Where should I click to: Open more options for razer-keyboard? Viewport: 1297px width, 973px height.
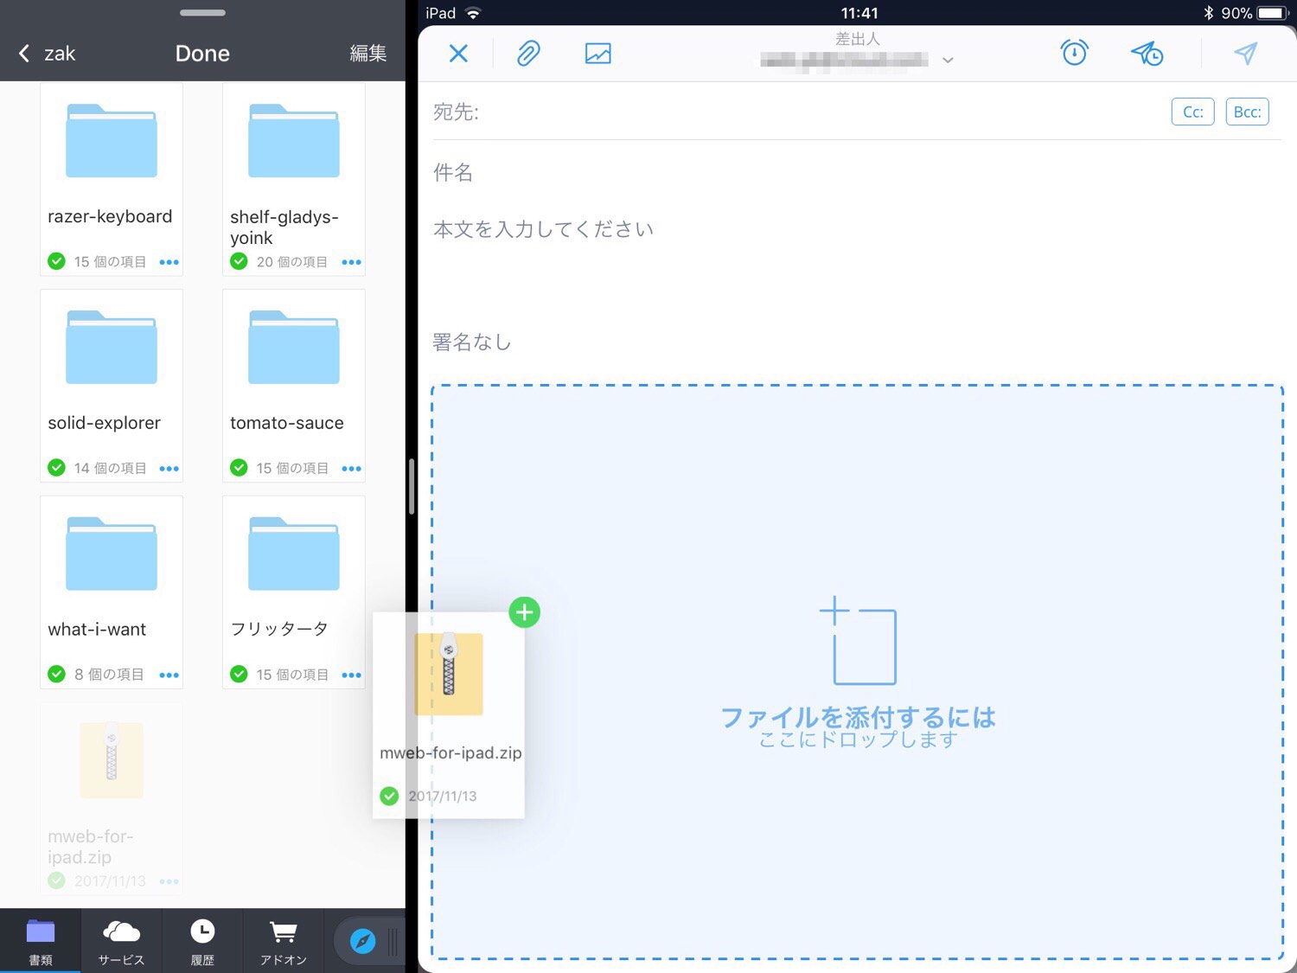169,262
